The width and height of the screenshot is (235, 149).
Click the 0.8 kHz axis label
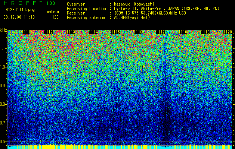pyautogui.click(x=3, y=104)
